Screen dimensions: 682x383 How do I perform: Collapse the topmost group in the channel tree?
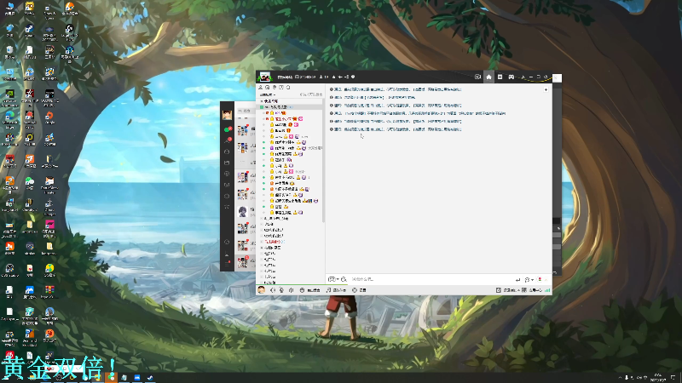pos(262,101)
